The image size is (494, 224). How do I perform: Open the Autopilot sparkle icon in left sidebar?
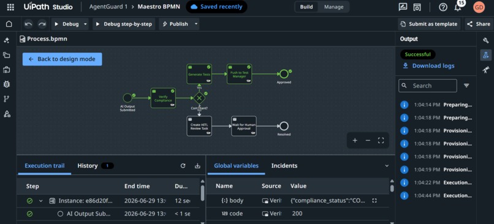tap(6, 40)
